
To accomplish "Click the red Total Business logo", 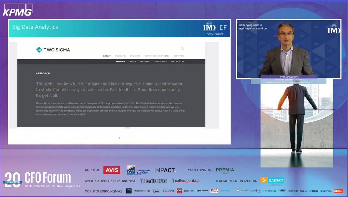I will pyautogui.click(x=338, y=191).
